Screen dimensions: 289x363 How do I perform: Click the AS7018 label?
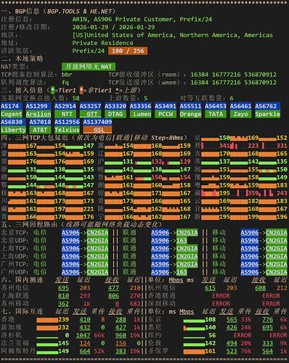[x=40, y=122]
